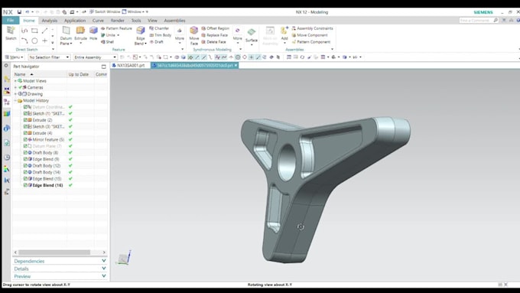Open Reuse Library in resource bar
The image size is (520, 293).
pos(7,113)
